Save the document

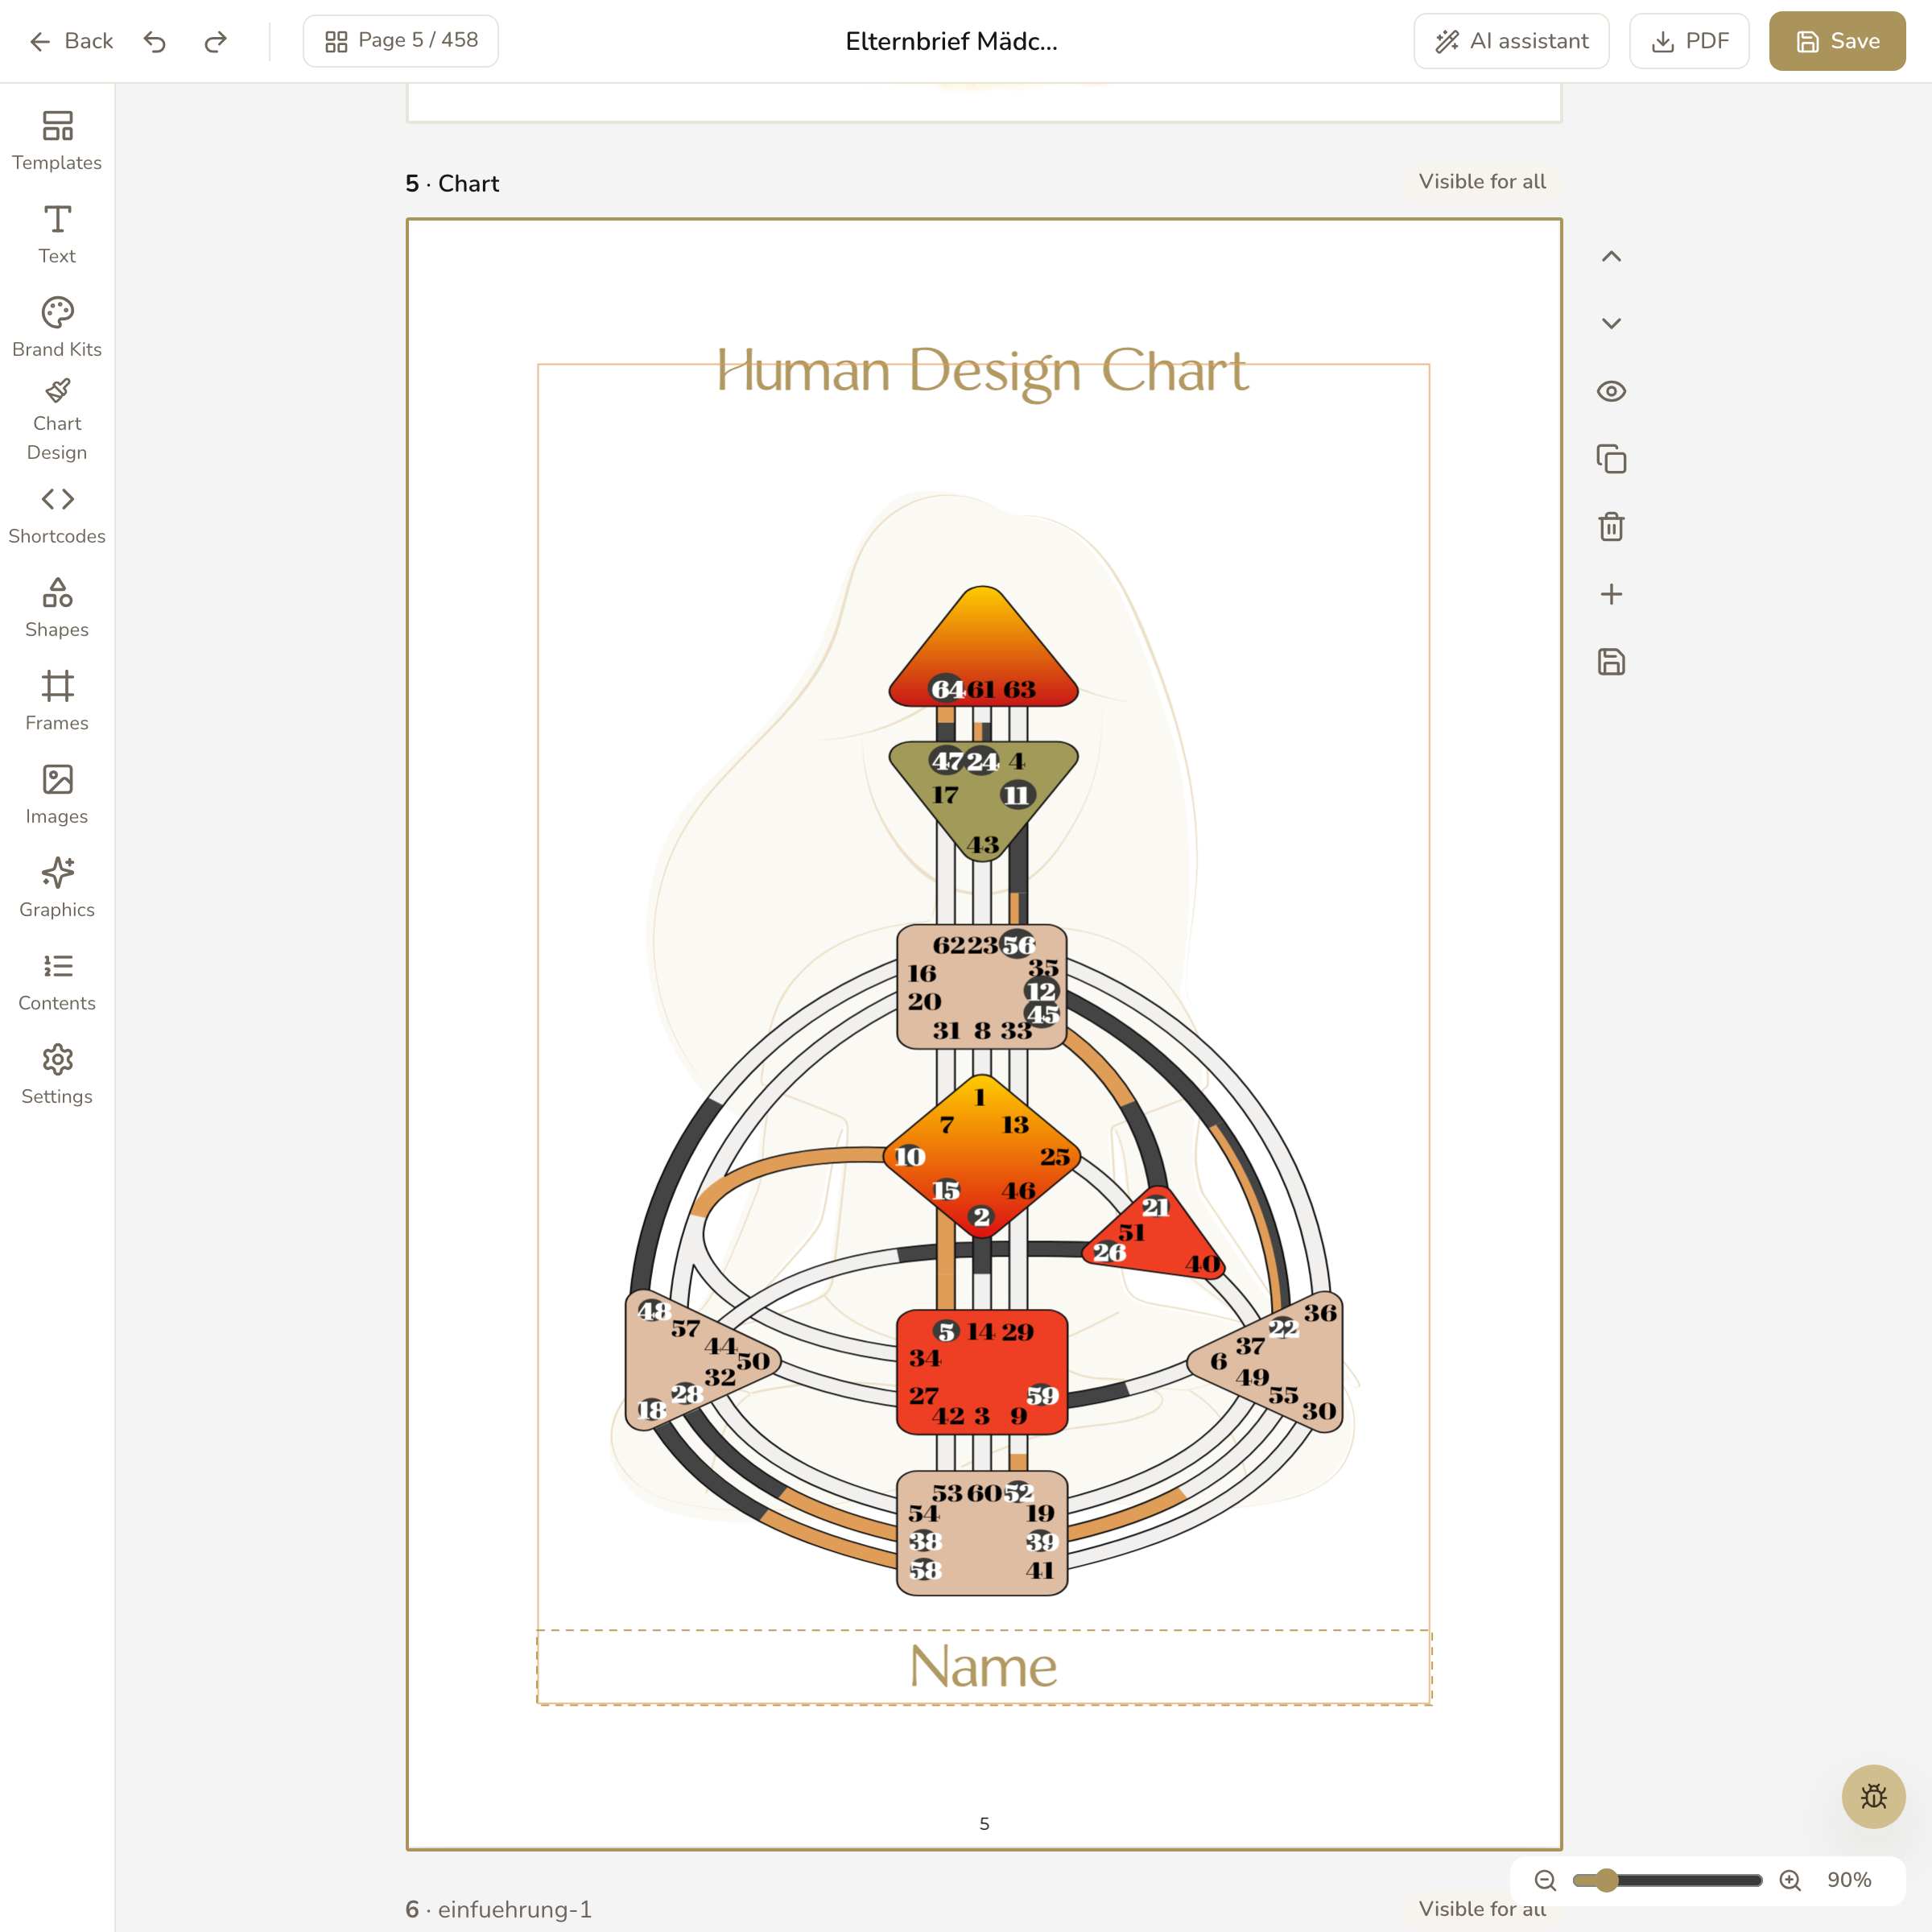(x=1837, y=41)
